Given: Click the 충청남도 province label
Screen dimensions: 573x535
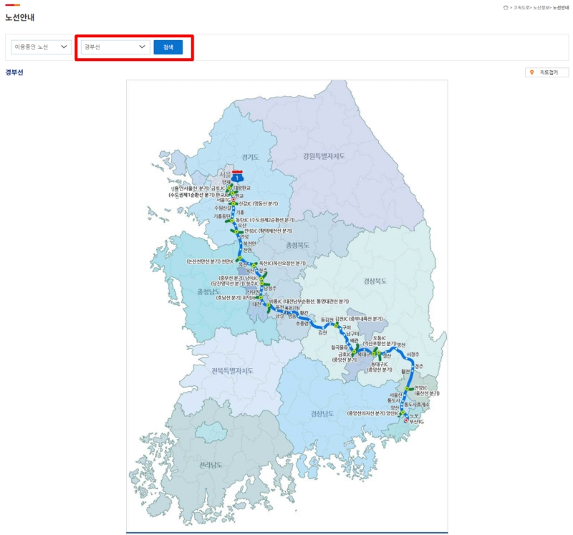Looking at the screenshot, I should pyautogui.click(x=208, y=291).
